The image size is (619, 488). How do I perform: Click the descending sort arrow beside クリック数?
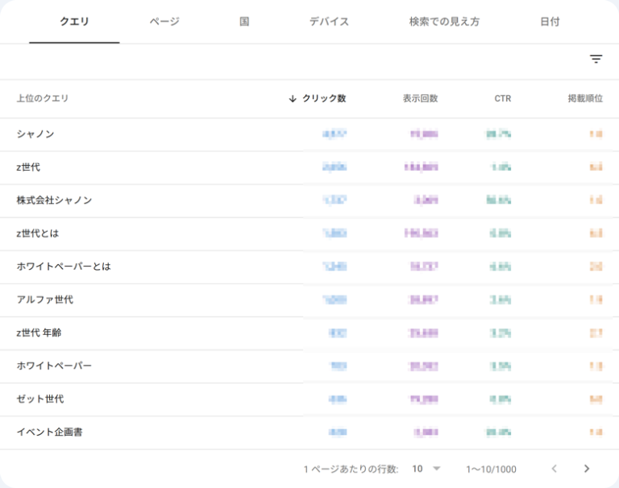[x=293, y=99]
